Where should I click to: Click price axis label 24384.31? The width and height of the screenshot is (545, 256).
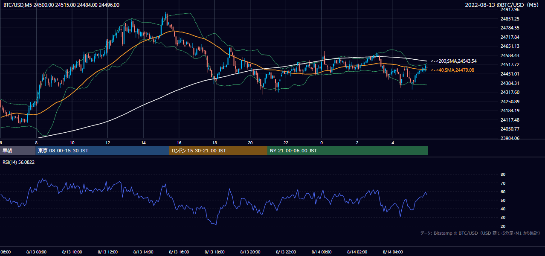[510, 83]
